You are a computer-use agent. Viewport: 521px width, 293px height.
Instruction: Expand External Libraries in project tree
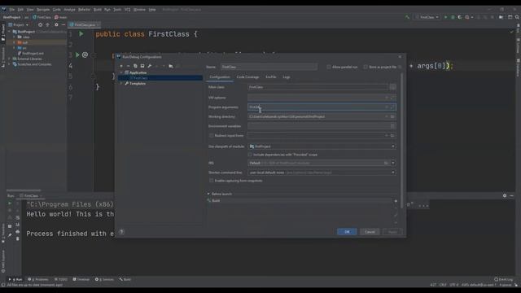point(9,59)
